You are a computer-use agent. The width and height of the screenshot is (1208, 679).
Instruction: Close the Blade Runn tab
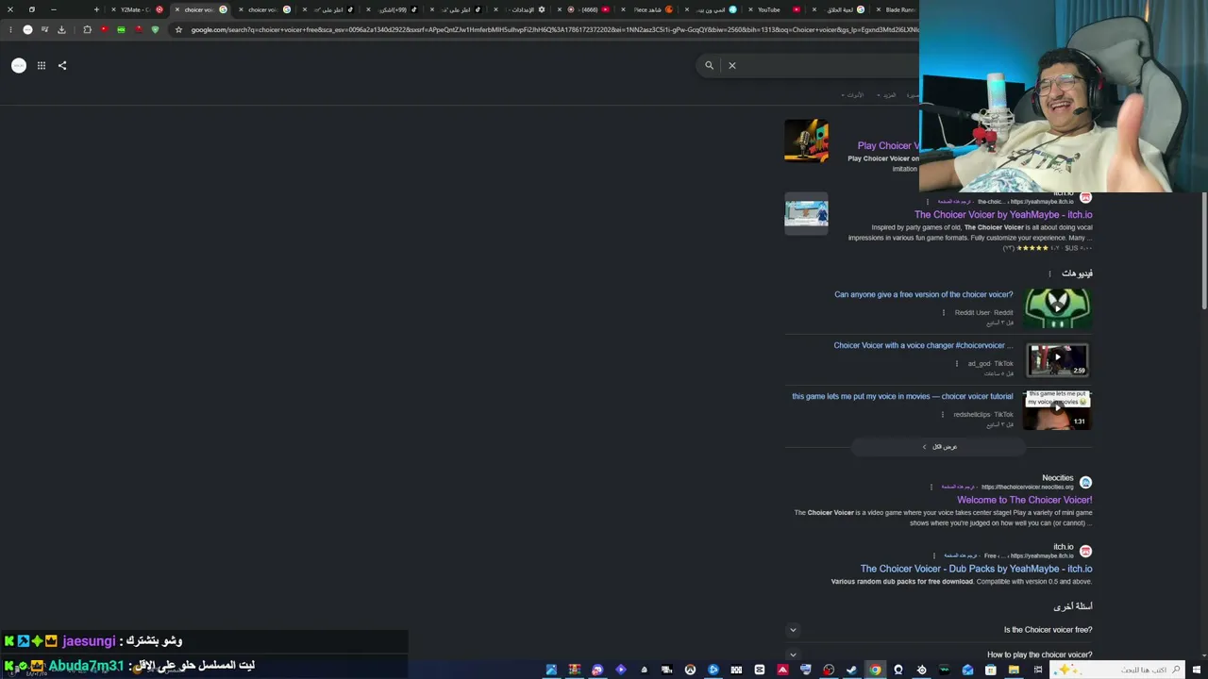(879, 9)
